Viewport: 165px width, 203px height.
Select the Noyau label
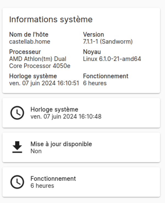click(92, 52)
